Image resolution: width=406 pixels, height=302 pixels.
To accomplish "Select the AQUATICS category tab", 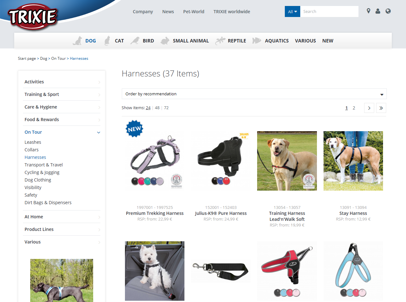I will tap(277, 41).
